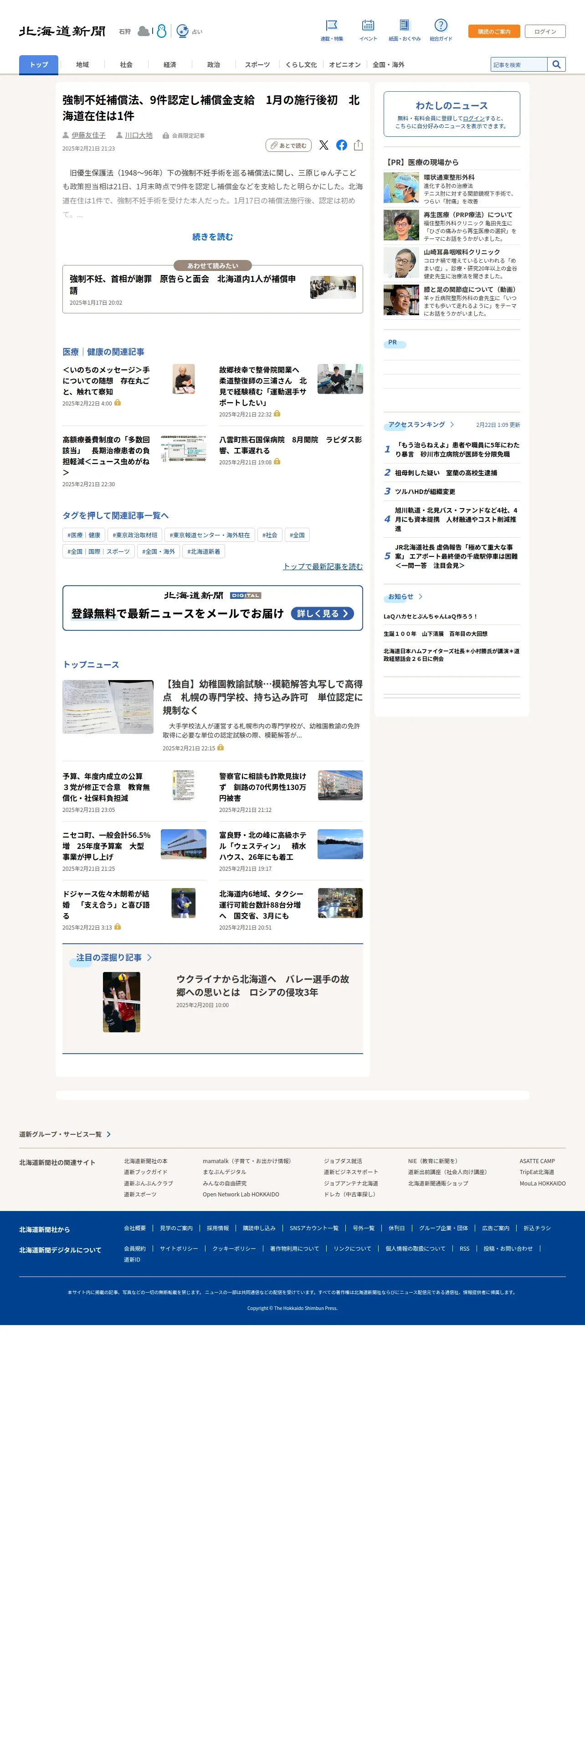585x1757 pixels.
Task: Open author 川口大地 link
Action: pos(138,135)
